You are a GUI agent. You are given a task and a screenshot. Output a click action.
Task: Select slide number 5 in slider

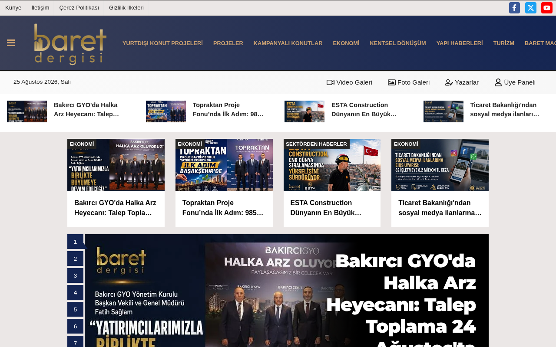75,309
